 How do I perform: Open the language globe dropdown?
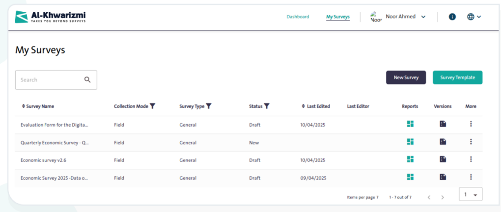(474, 17)
